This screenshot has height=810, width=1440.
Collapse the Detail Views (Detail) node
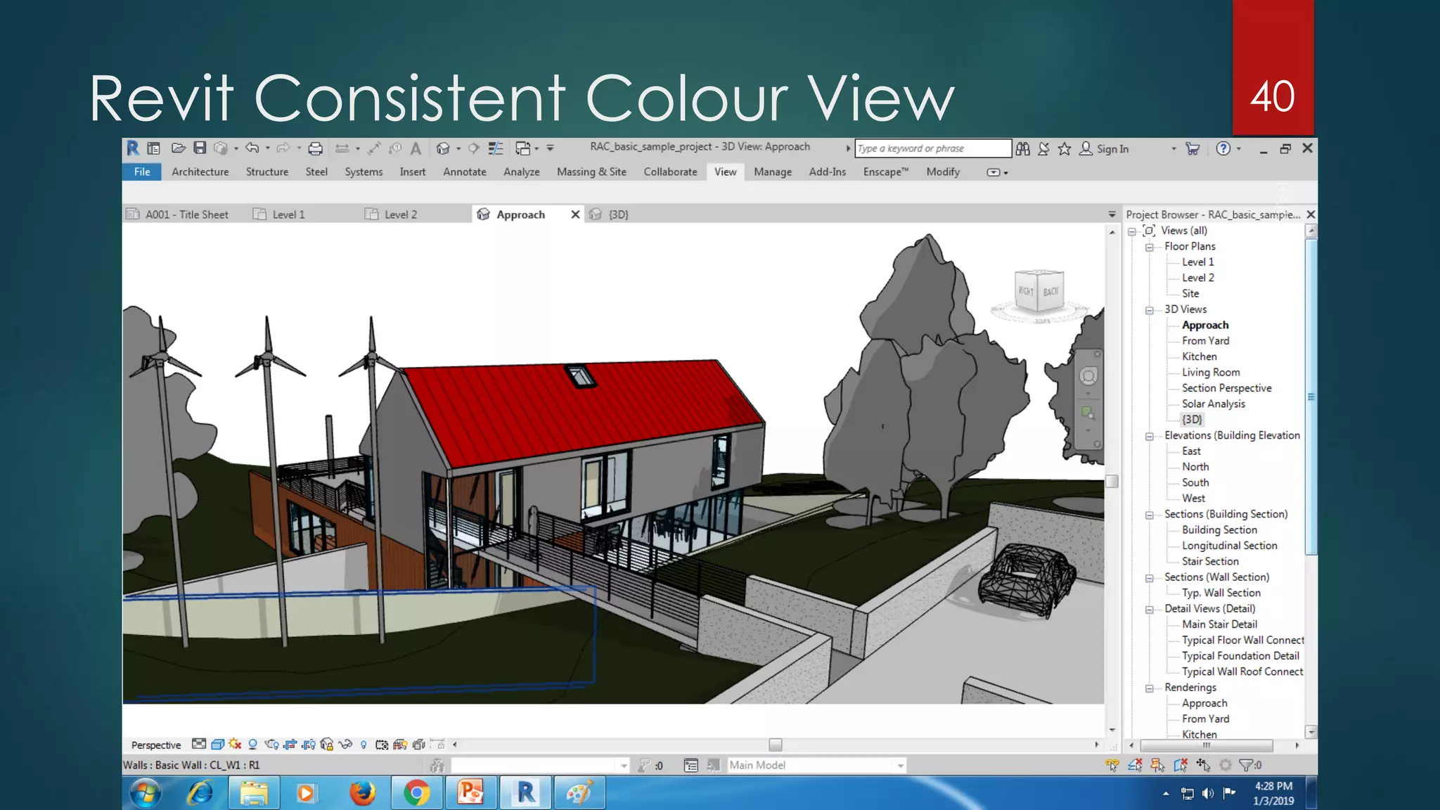[x=1150, y=610]
